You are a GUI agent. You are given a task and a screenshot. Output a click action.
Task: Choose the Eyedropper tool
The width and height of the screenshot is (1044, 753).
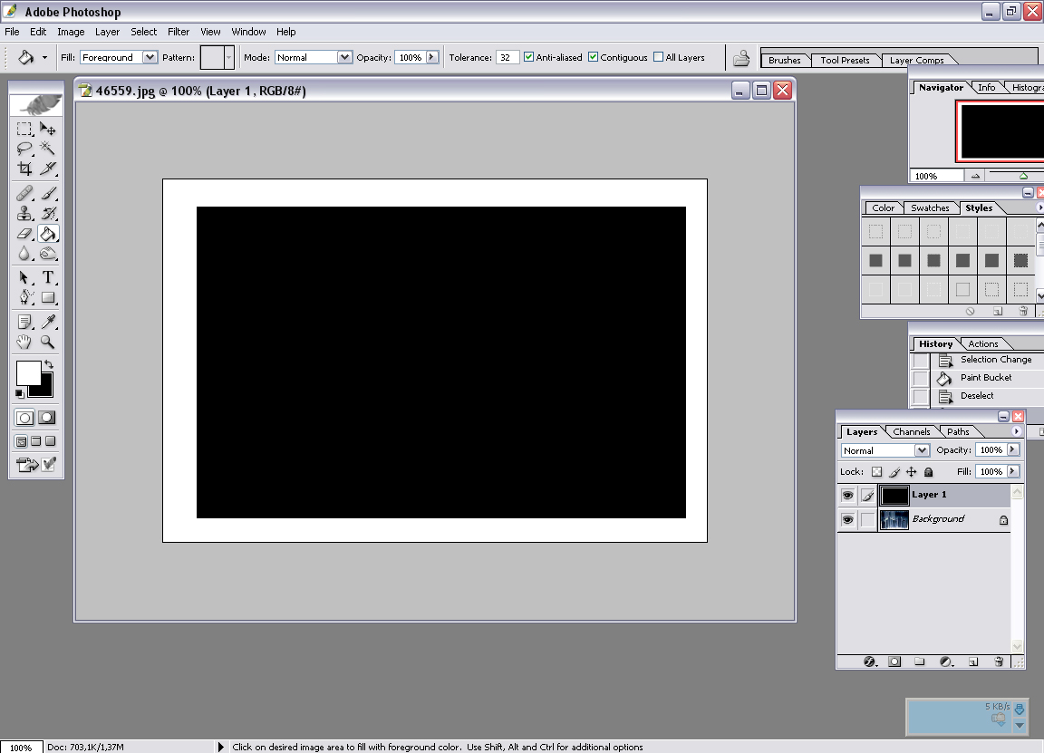(48, 322)
